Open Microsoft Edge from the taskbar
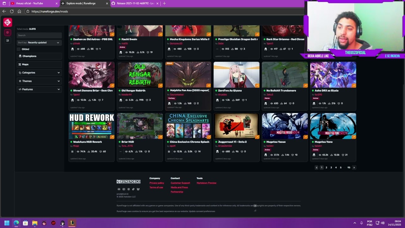This screenshot has width=405, height=228. pyautogui.click(x=16, y=223)
